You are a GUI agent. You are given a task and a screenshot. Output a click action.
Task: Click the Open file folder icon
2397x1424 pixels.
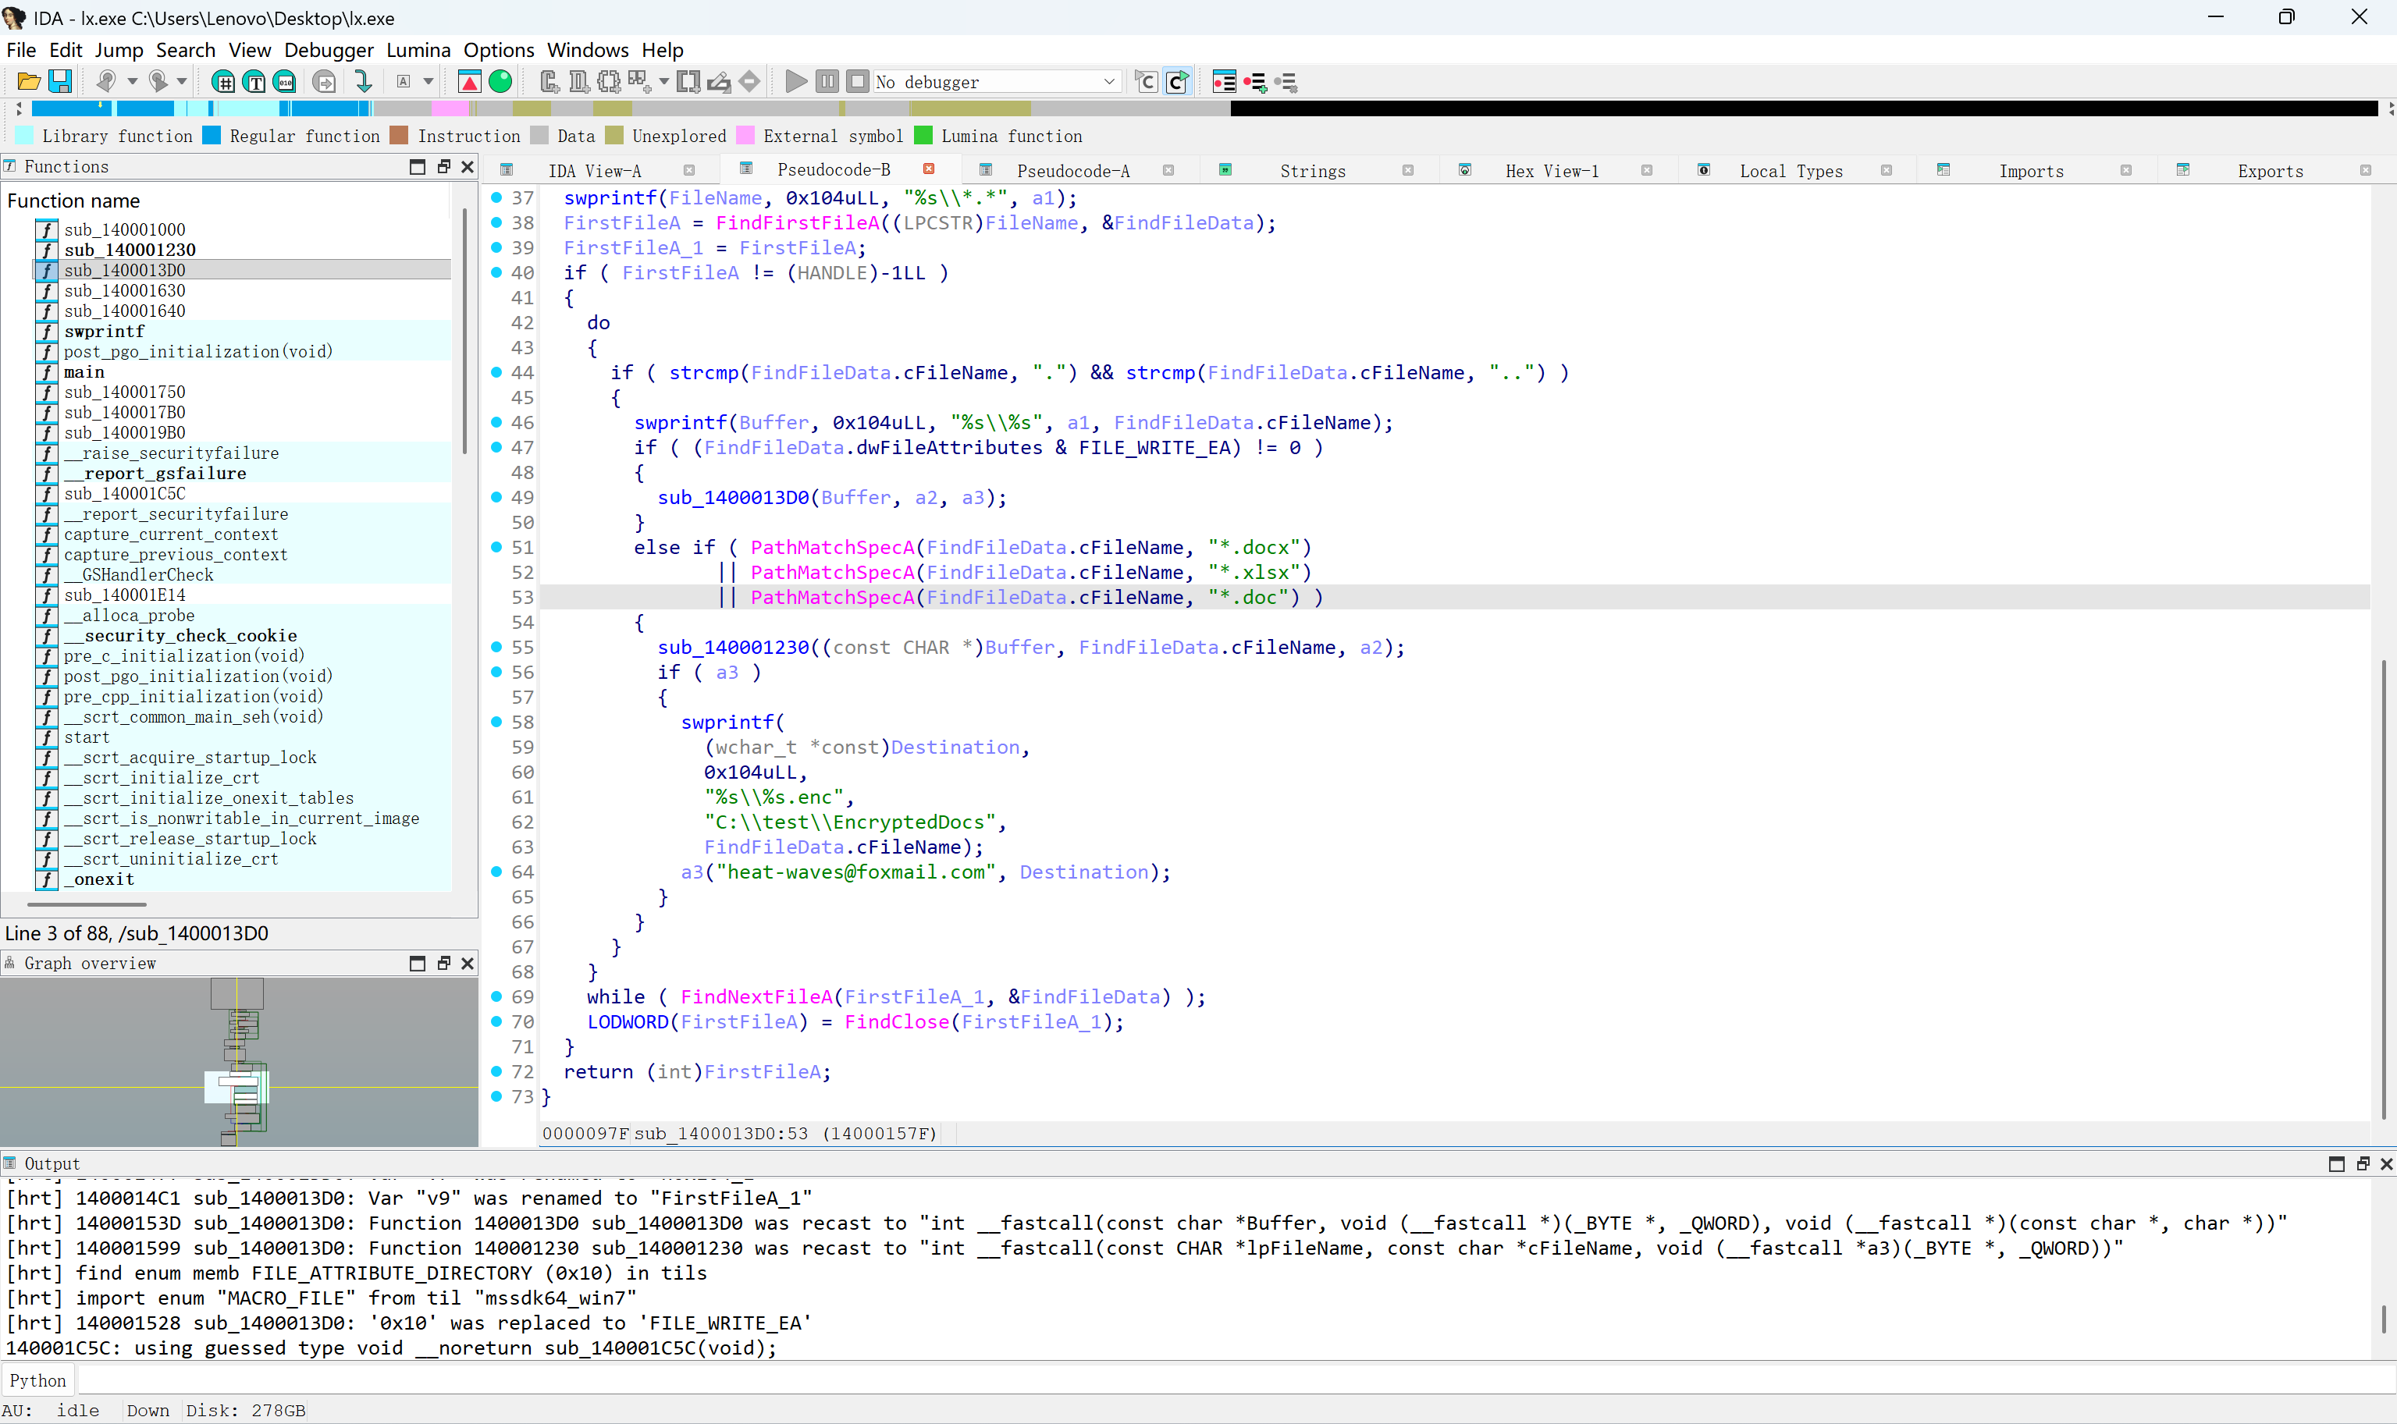pos(29,82)
